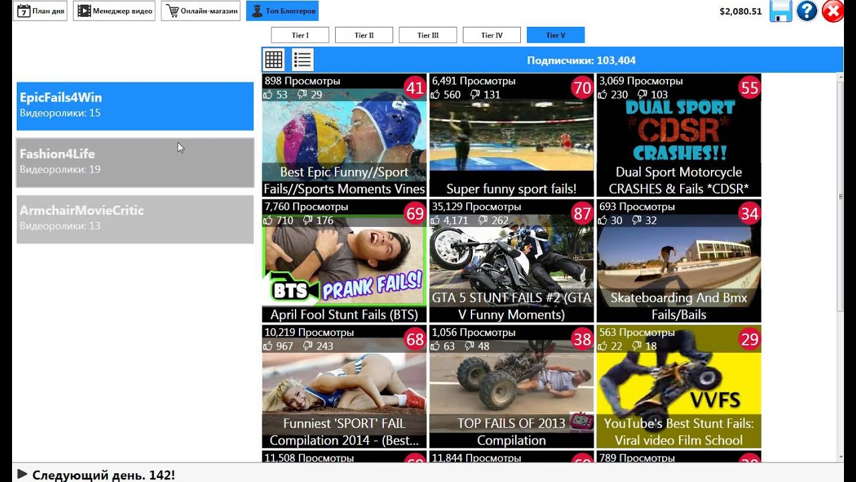
Task: Open the План дня tab
Action: (41, 11)
